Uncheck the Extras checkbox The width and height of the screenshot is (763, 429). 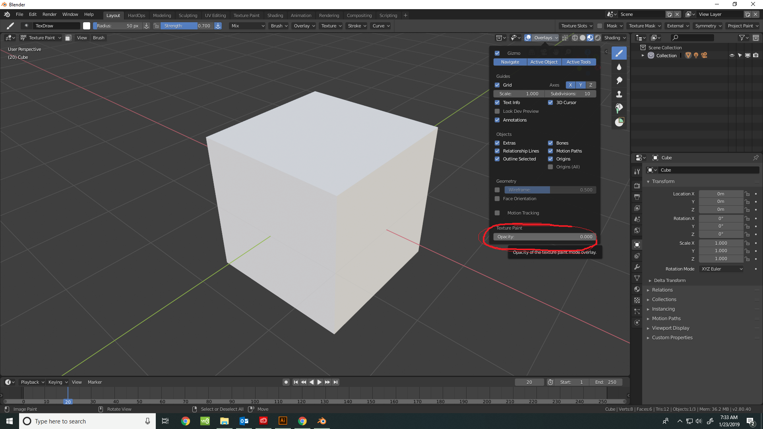(x=497, y=143)
